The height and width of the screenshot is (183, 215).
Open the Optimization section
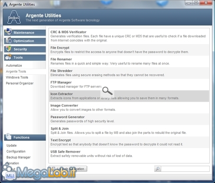point(25,41)
